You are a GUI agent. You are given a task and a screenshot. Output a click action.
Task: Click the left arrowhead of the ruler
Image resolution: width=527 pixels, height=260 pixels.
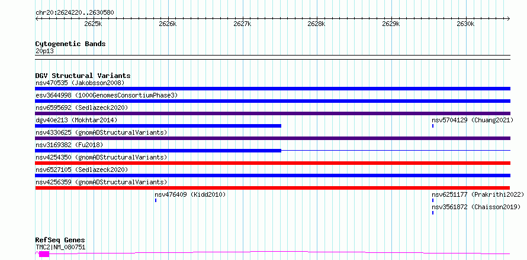point(37,18)
